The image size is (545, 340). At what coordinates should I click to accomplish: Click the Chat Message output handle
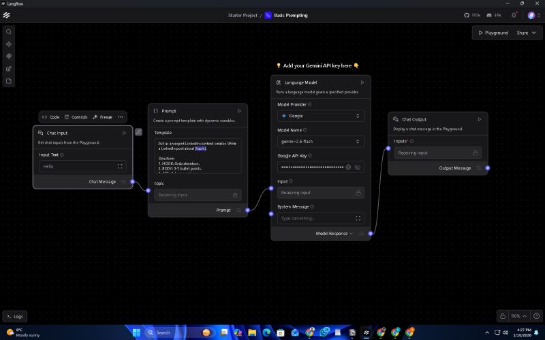pos(132,181)
